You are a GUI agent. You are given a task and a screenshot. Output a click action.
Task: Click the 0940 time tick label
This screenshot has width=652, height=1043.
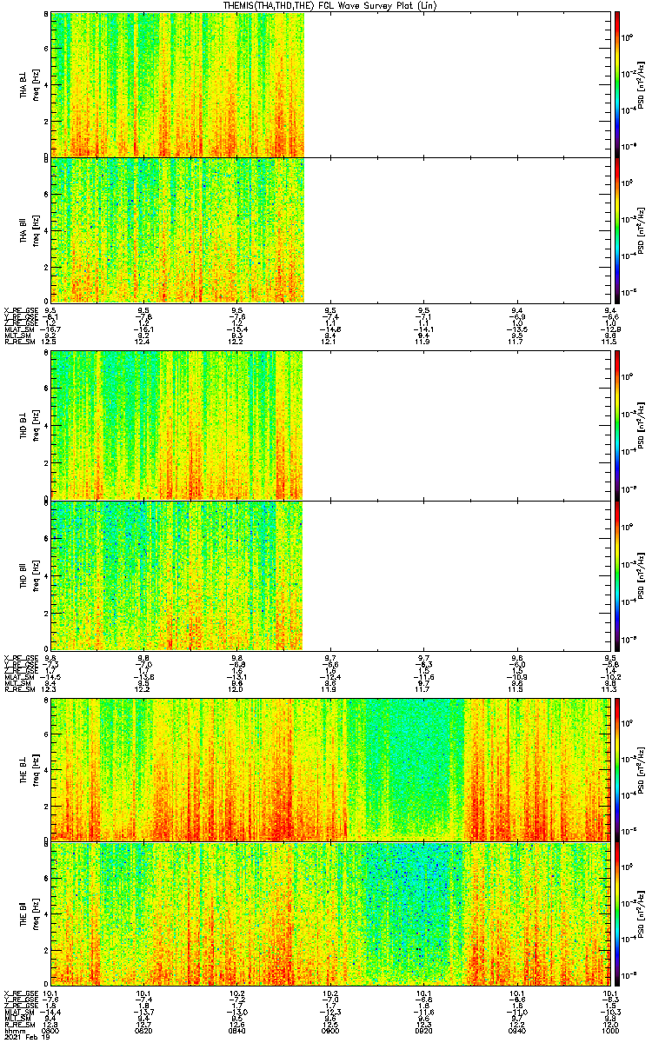(x=517, y=1031)
